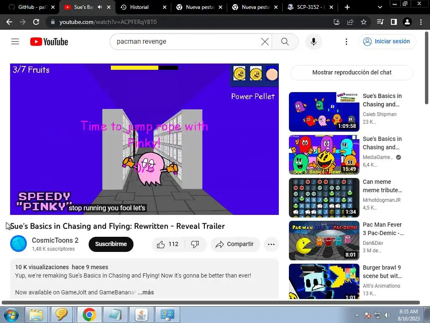This screenshot has width=430, height=323.
Task: Expand the tab search chevron
Action: tap(380, 7)
